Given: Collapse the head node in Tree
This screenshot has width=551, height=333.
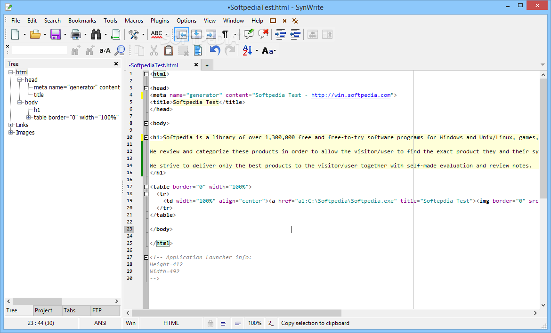Looking at the screenshot, I should coord(20,80).
